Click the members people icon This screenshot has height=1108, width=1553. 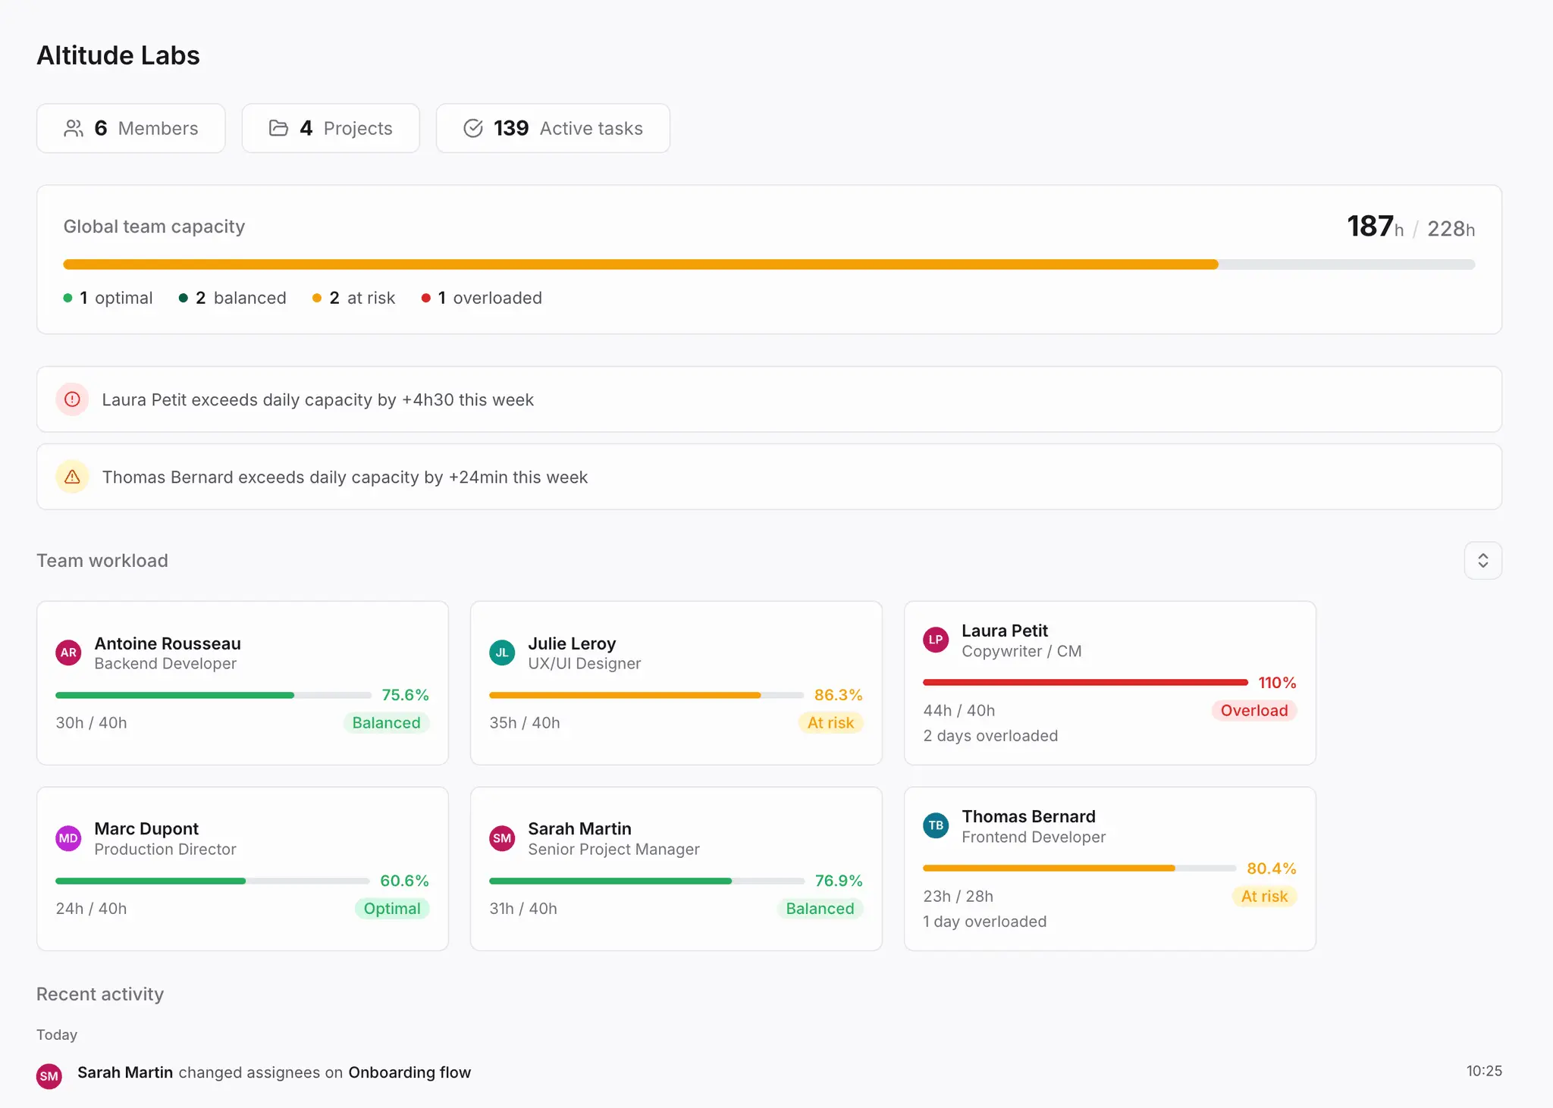[74, 129]
